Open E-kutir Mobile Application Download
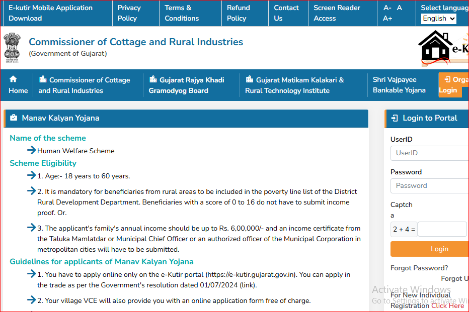 [50, 13]
